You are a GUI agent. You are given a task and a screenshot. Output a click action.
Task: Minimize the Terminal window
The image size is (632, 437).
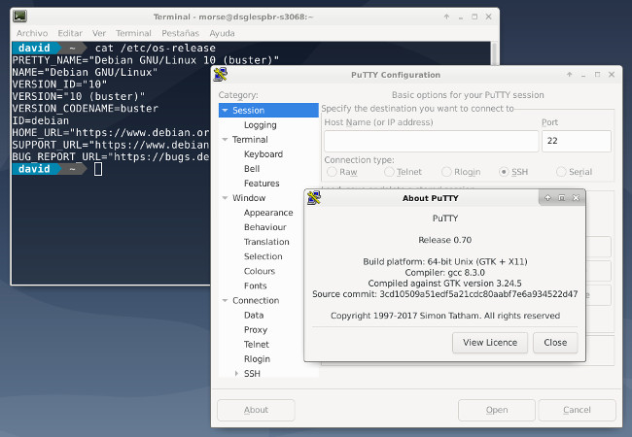[460, 17]
